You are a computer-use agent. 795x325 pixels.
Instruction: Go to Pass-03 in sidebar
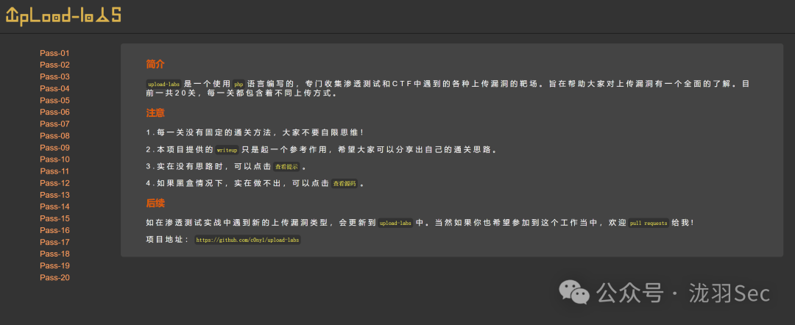54,77
